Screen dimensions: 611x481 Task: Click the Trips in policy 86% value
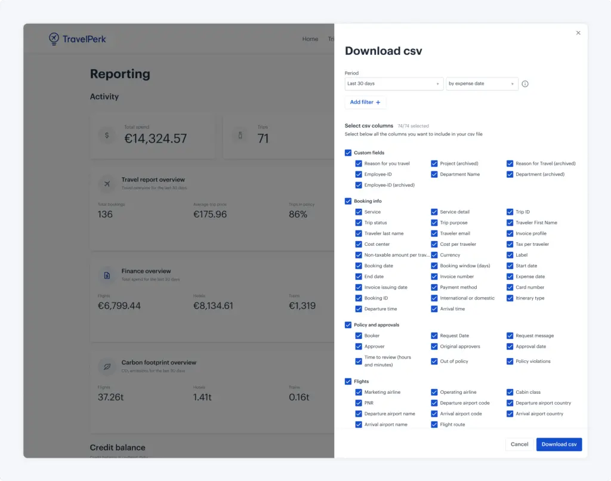click(x=298, y=214)
